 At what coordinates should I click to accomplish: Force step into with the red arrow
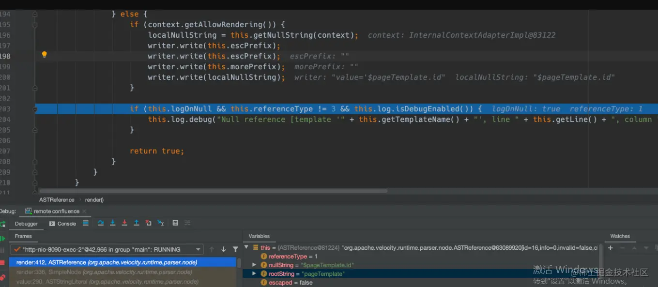pyautogui.click(x=124, y=223)
